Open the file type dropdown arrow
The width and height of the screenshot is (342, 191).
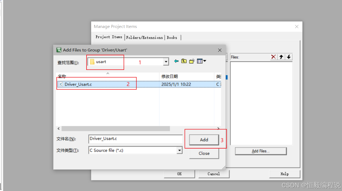pyautogui.click(x=180, y=150)
